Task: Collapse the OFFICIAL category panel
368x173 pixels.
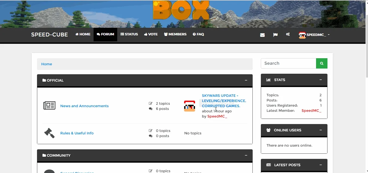Action: 246,80
